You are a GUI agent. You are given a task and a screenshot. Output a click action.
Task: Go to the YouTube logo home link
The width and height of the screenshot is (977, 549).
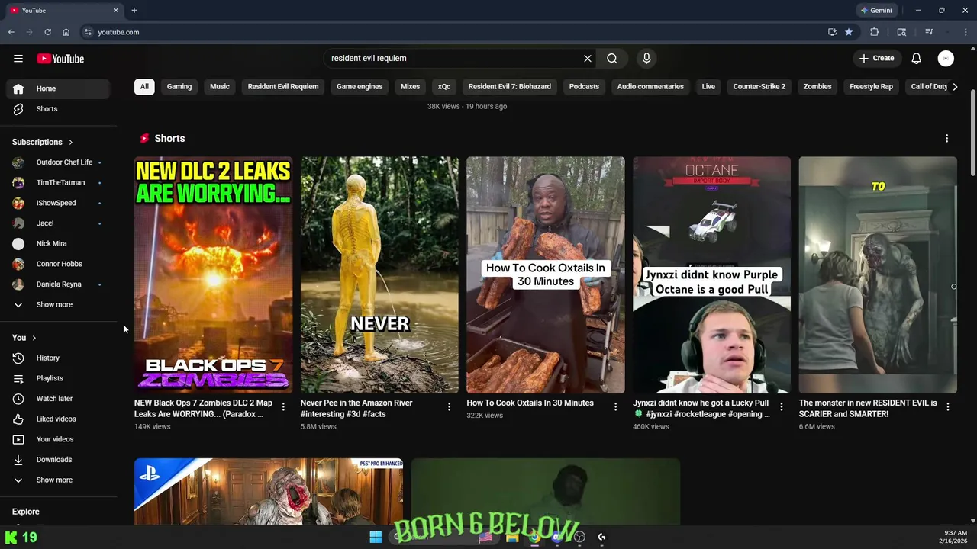[x=60, y=59]
